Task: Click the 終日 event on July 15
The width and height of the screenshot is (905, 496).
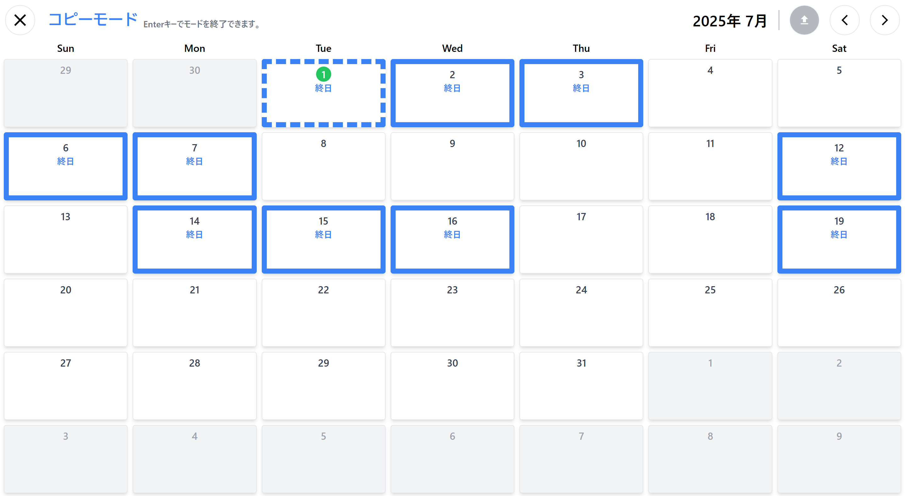Action: click(x=323, y=234)
